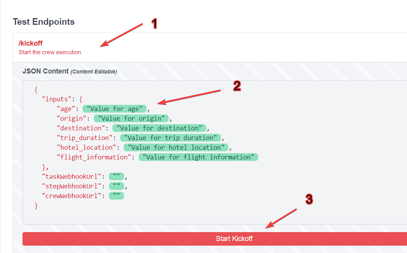Click the empty stepWebhookUrl value
407x253 pixels.
pos(116,186)
